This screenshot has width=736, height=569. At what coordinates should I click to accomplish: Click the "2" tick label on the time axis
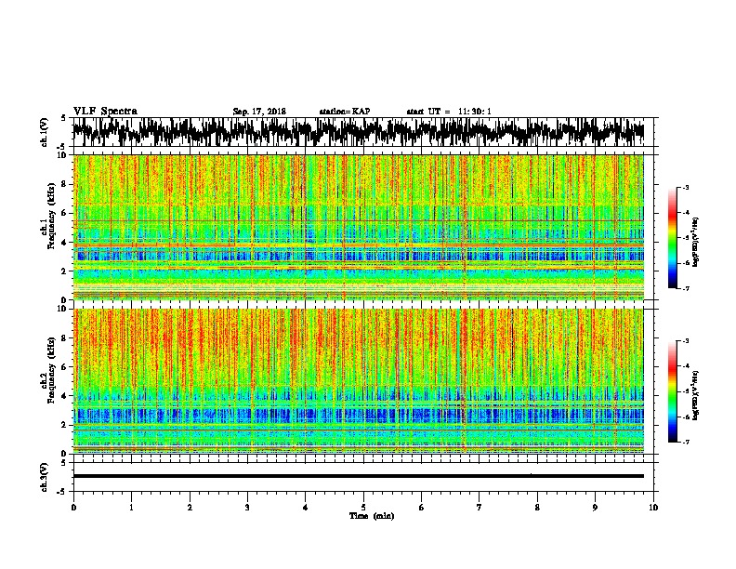point(190,508)
